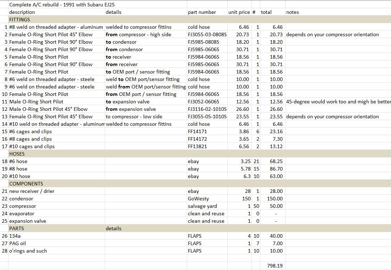The height and width of the screenshot is (270, 391).
Task: Select the HOSES section header row
Action: point(17,154)
